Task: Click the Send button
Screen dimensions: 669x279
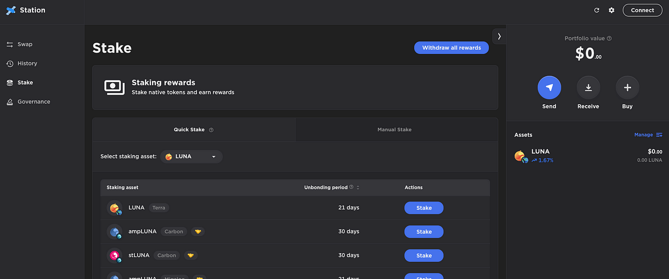Action: click(549, 87)
